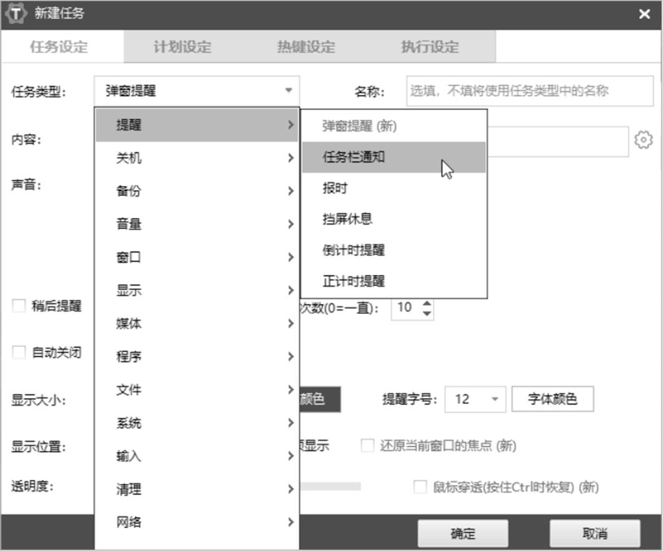Screen dimensions: 663x551
Task: Expand the 关机 submenu
Action: point(196,158)
